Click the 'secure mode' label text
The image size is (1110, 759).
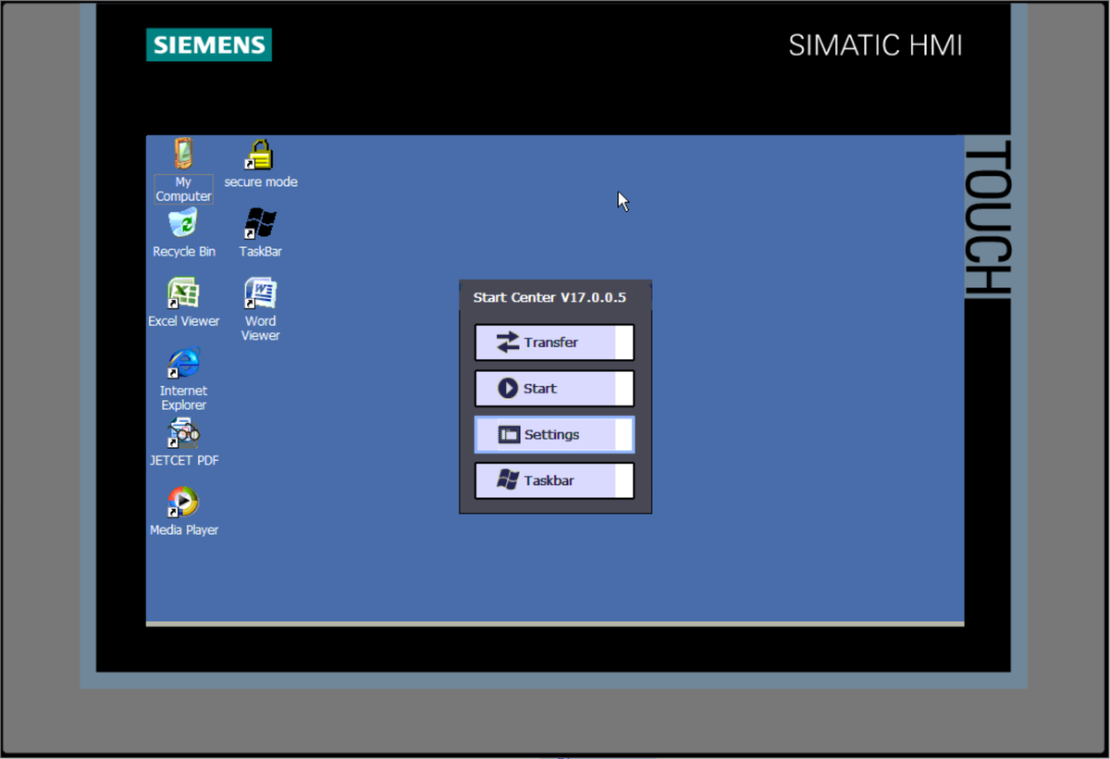coord(261,182)
